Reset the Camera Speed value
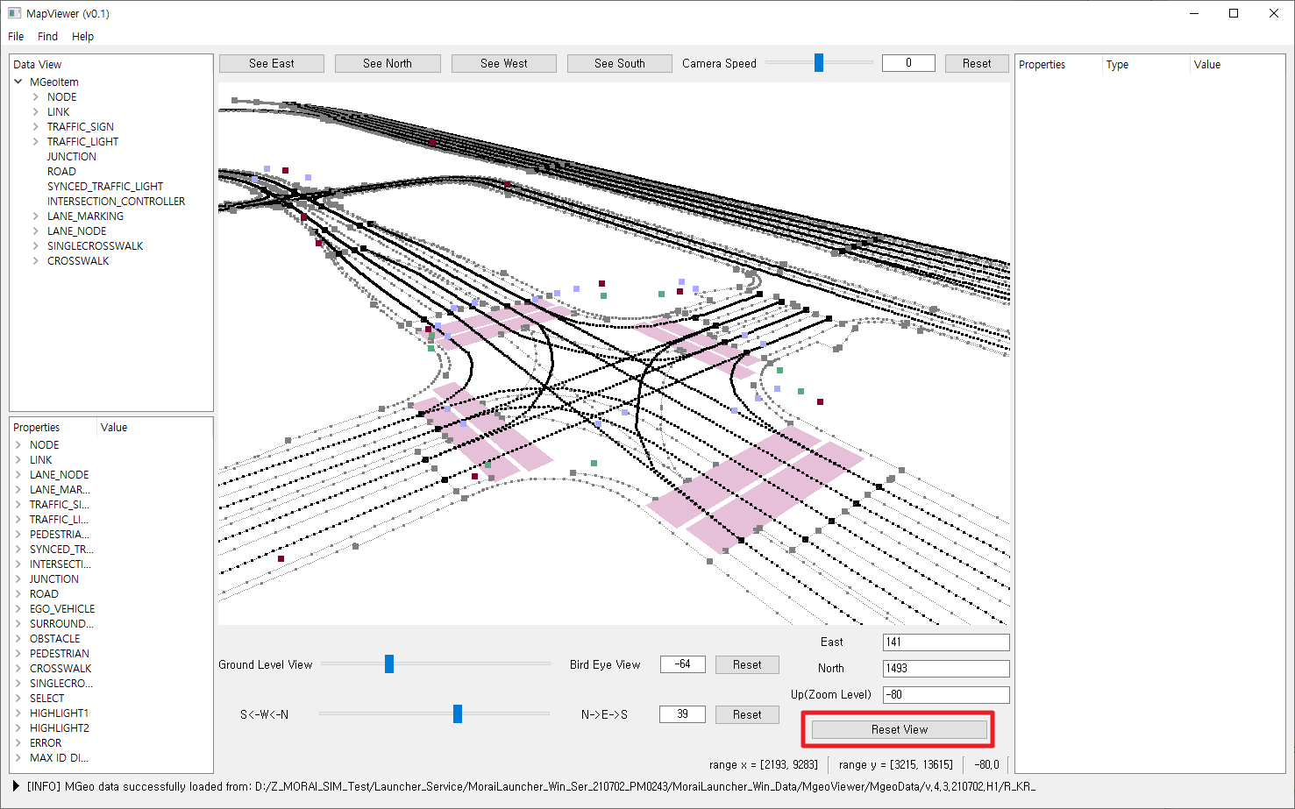This screenshot has width=1295, height=809. point(976,63)
